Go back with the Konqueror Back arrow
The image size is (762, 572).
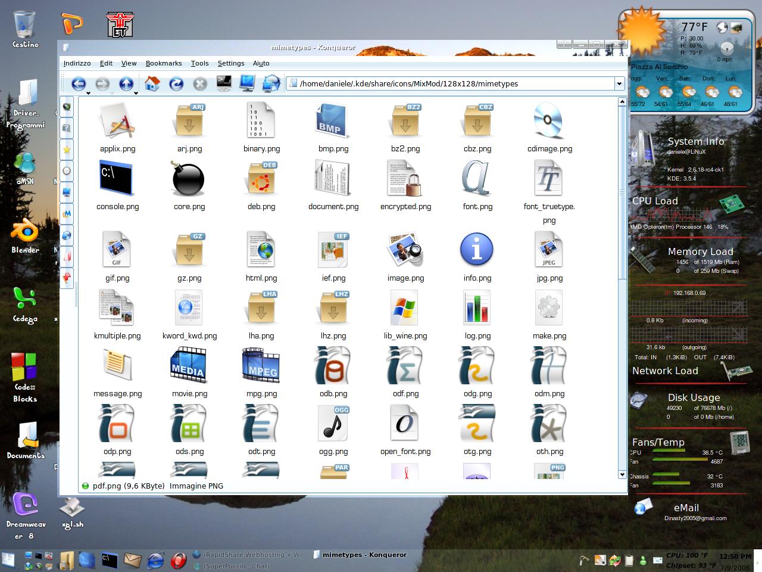[x=78, y=84]
